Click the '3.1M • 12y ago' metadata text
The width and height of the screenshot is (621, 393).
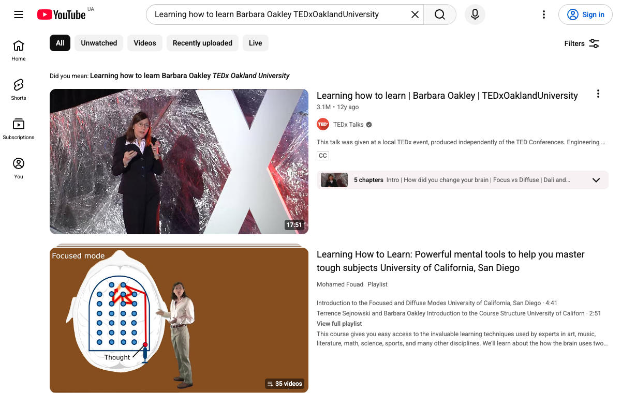tap(337, 107)
